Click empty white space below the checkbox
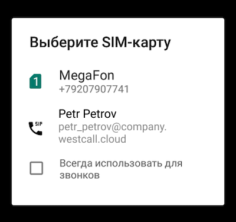This screenshot has height=222, width=236. [x=118, y=194]
